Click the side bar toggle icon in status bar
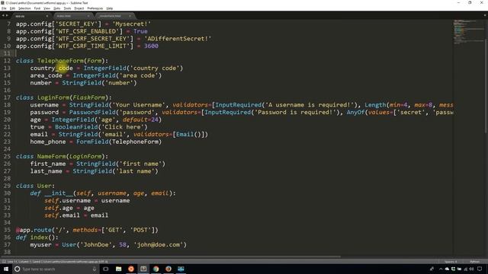The height and width of the screenshot is (274, 488). pos(4,262)
